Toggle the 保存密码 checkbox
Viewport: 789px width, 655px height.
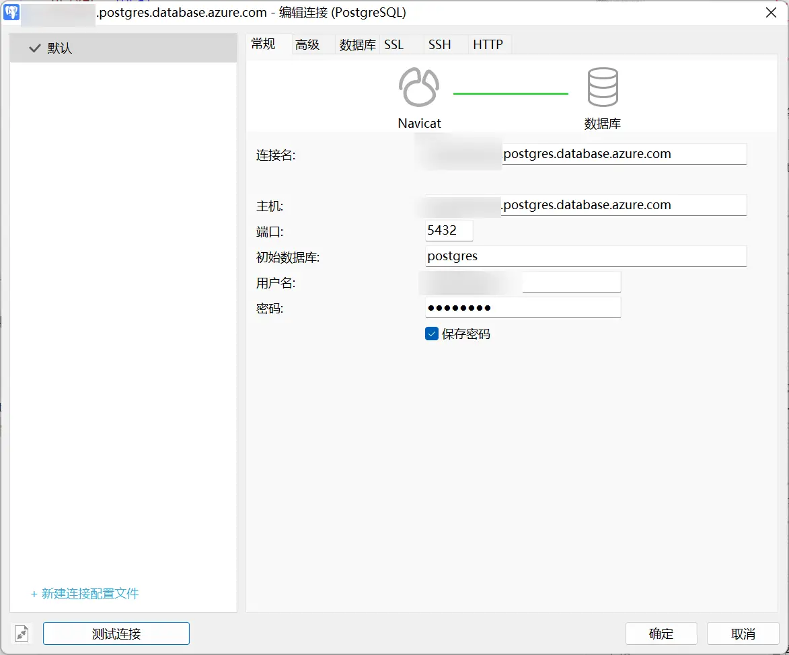(x=432, y=334)
